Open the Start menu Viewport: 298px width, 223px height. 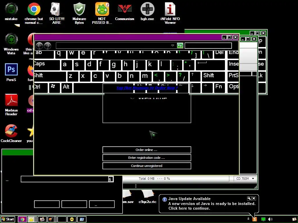click(8, 220)
